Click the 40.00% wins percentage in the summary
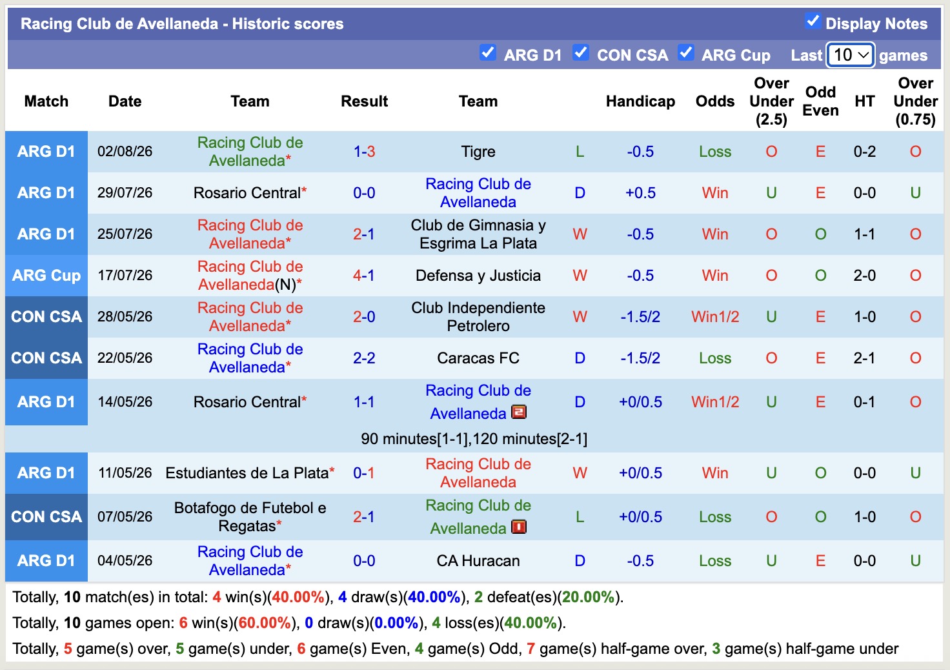 tap(298, 597)
